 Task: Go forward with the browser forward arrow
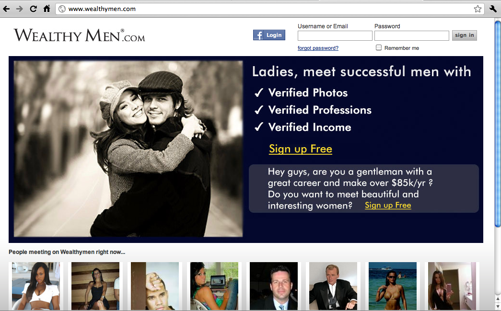(x=20, y=9)
